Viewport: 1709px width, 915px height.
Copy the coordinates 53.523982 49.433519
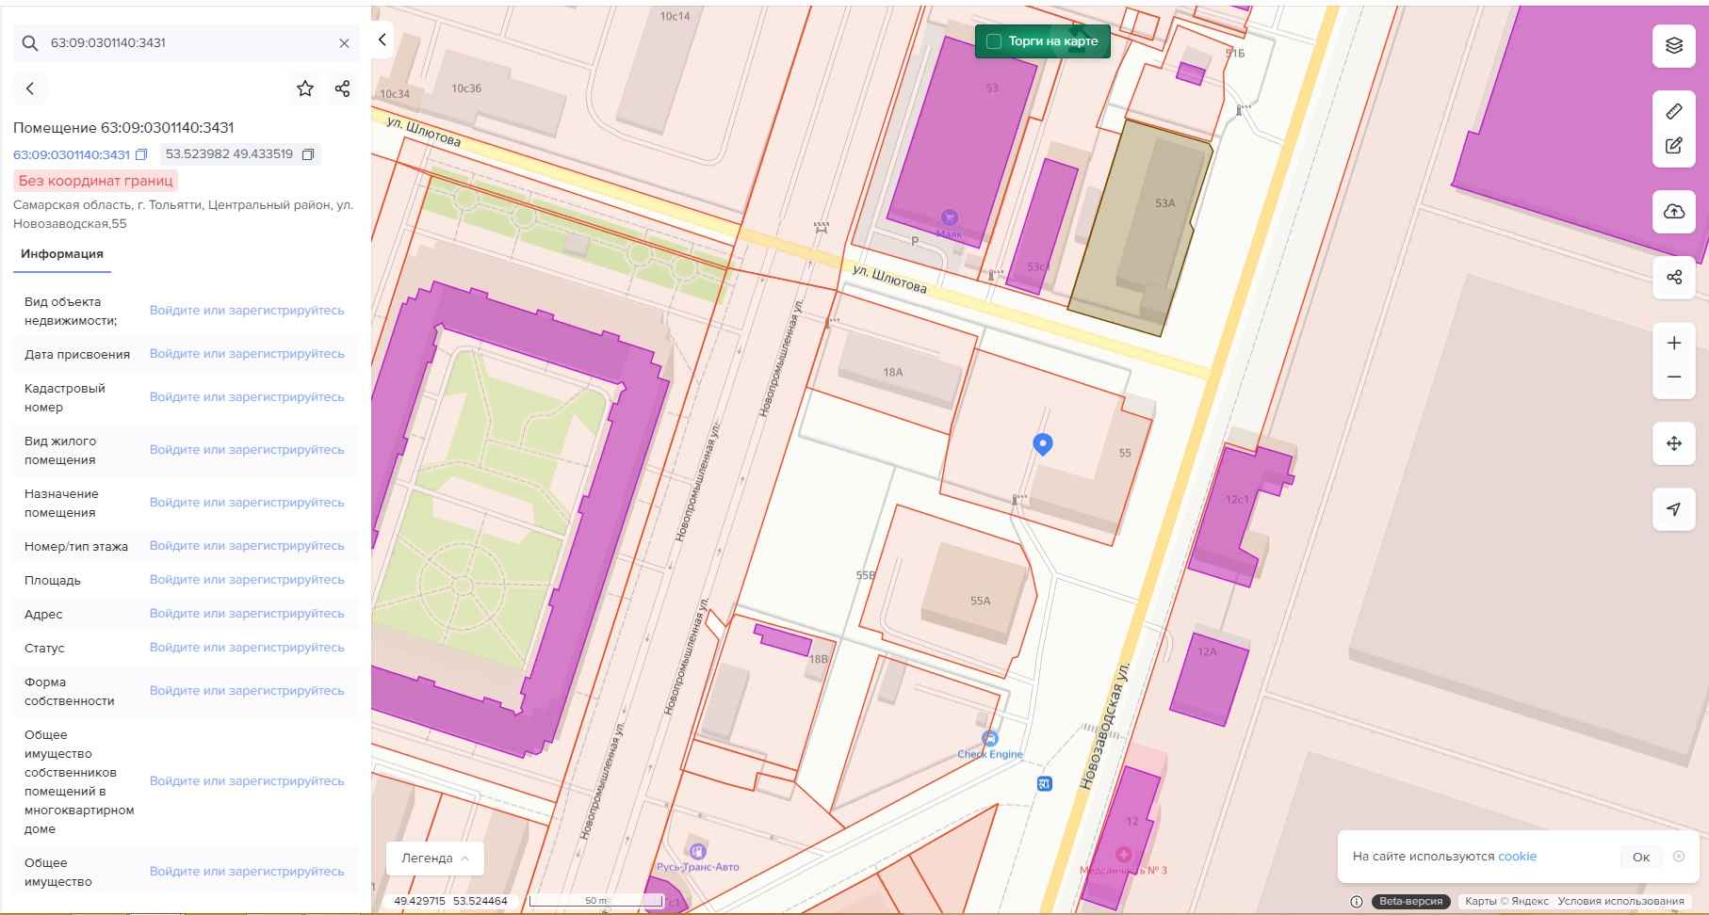tap(307, 154)
